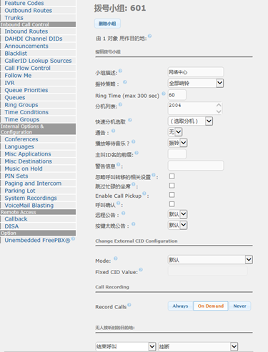
Task: Select Always for Record Calls
Action: pyautogui.click(x=180, y=306)
